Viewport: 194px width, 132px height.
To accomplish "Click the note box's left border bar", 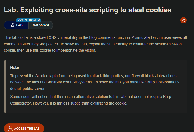I will pyautogui.click(x=5, y=86).
